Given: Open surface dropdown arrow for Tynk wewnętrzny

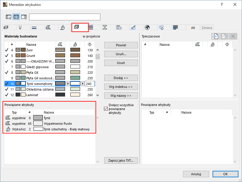Looking at the screenshot, I should (82, 84).
